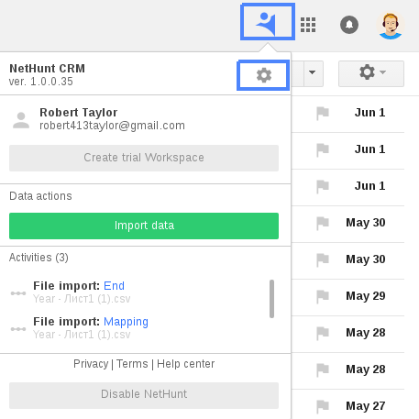Image resolution: width=419 pixels, height=419 pixels.
Task: Click the green Import data button
Action: [x=144, y=226]
